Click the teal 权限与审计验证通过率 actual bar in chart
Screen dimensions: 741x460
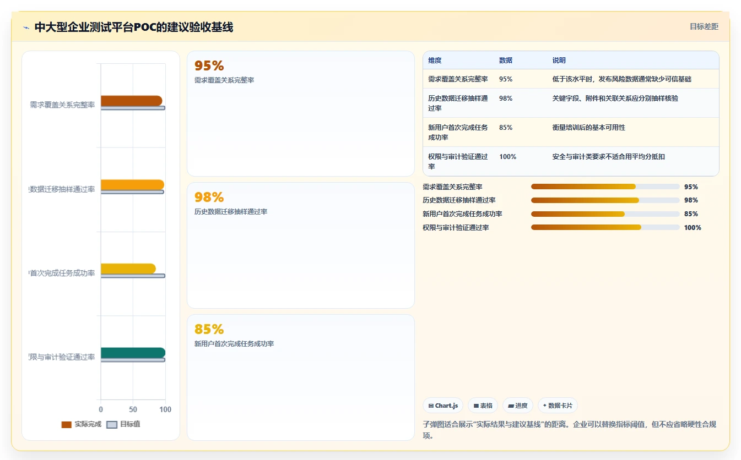tap(133, 353)
